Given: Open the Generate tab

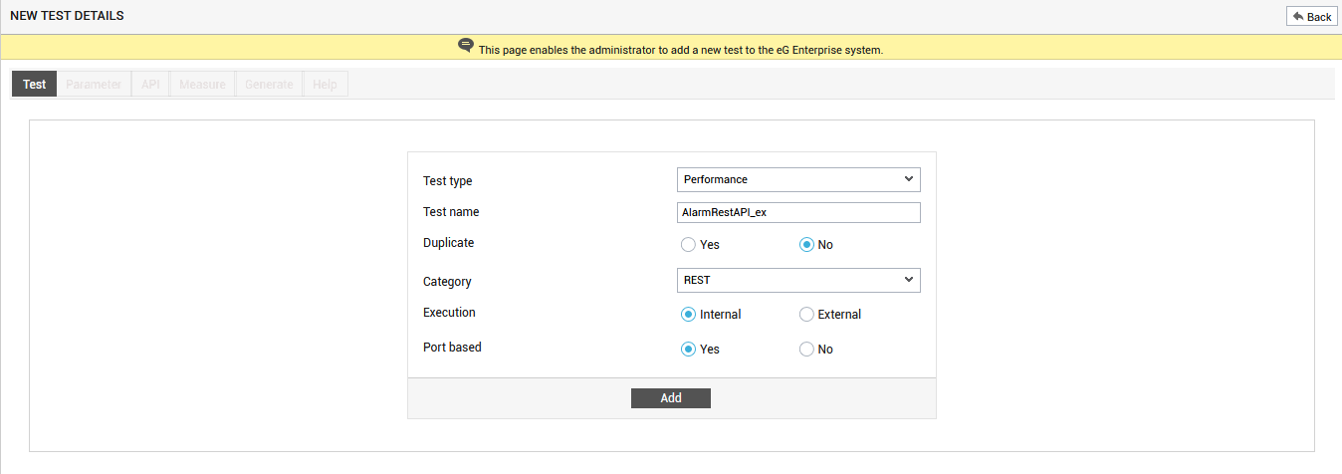Looking at the screenshot, I should pos(269,85).
